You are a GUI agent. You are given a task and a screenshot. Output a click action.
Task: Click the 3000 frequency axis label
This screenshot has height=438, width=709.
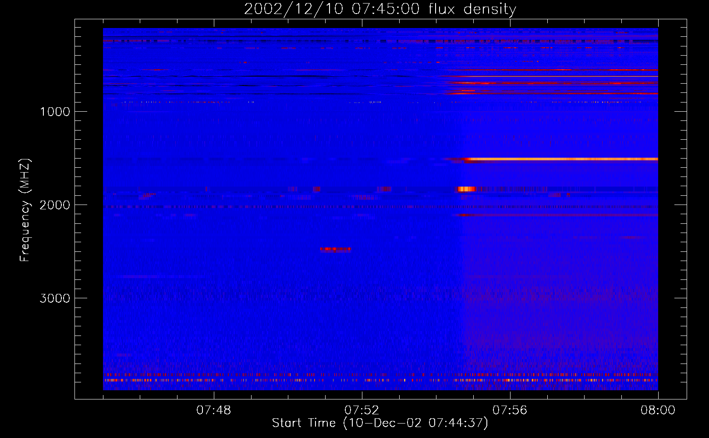pyautogui.click(x=55, y=298)
